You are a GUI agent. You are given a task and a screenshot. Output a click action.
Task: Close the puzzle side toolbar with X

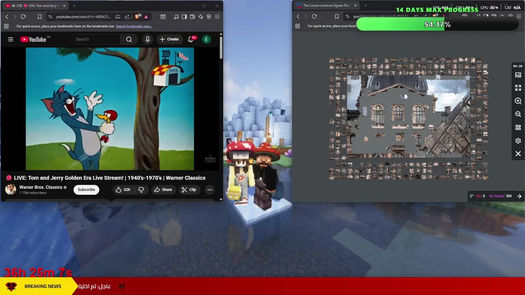pos(518,154)
